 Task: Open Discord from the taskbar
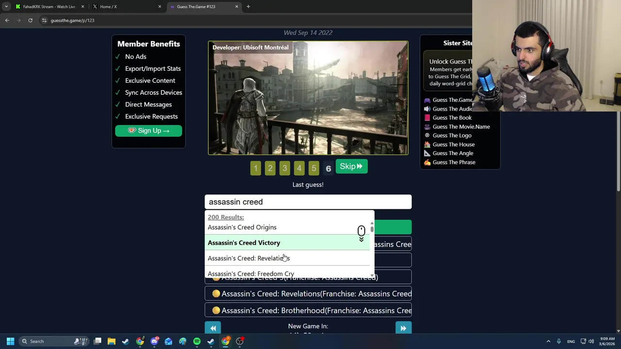click(x=154, y=341)
